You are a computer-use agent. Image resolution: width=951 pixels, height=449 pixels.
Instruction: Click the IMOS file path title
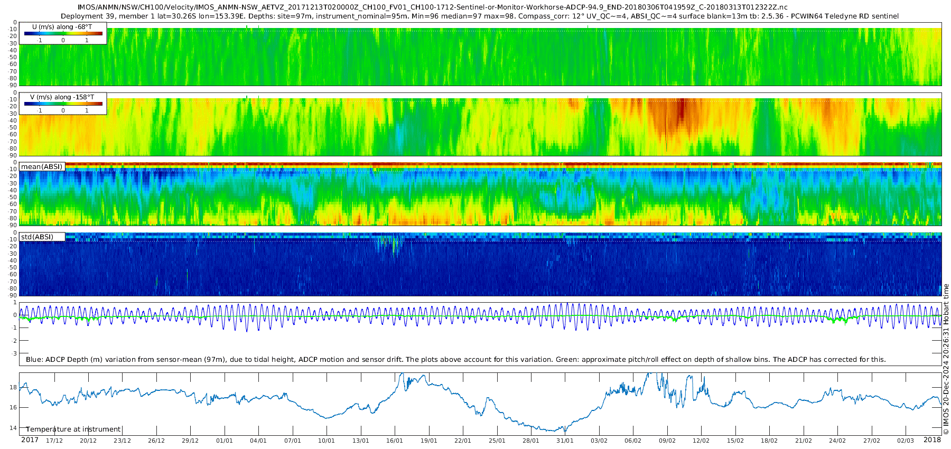click(x=432, y=7)
